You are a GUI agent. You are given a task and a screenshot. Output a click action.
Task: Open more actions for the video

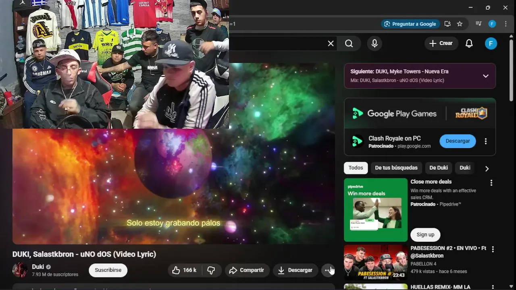(x=328, y=270)
